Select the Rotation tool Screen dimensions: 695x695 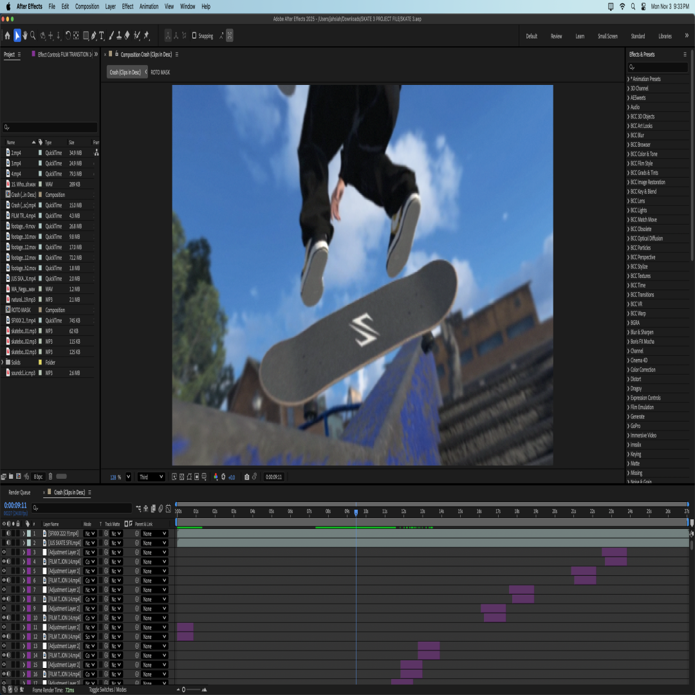[68, 35]
